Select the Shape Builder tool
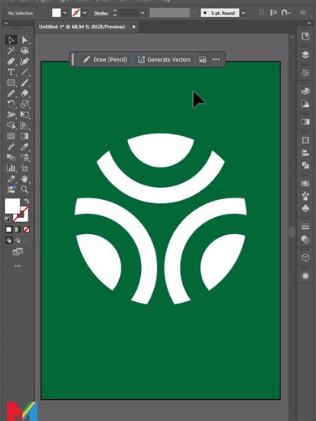 (x=11, y=125)
